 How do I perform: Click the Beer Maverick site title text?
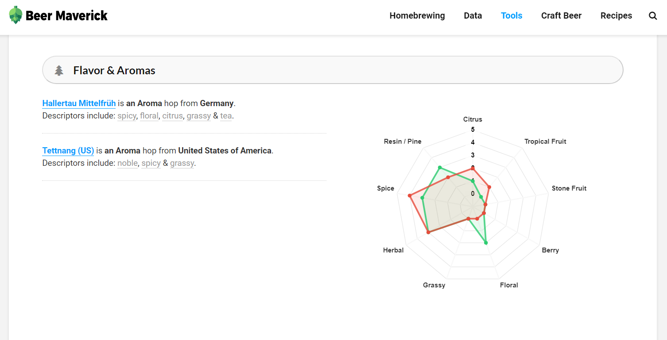pos(67,15)
